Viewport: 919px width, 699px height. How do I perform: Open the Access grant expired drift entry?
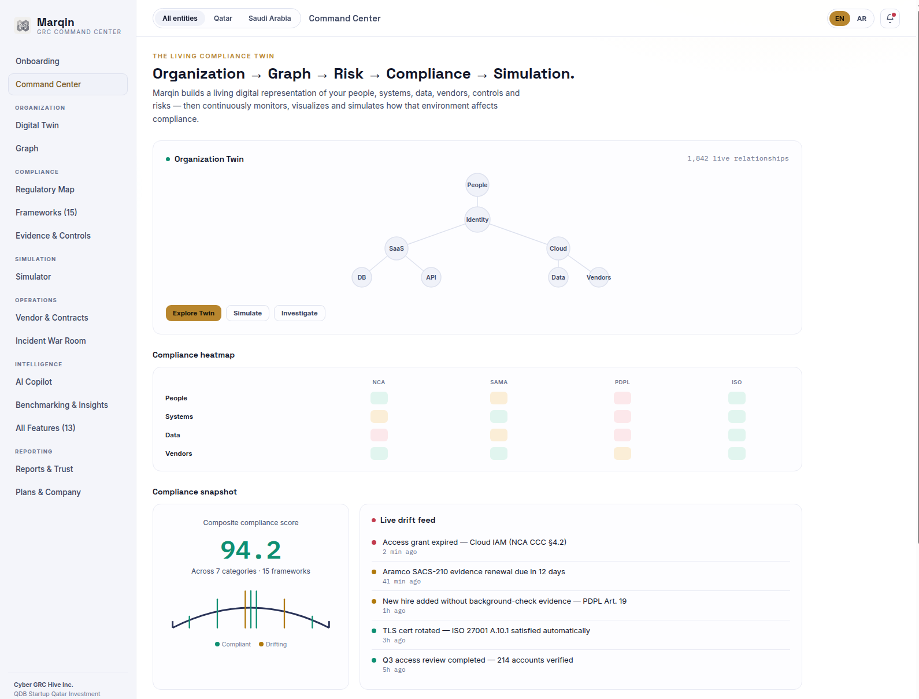pyautogui.click(x=580, y=546)
